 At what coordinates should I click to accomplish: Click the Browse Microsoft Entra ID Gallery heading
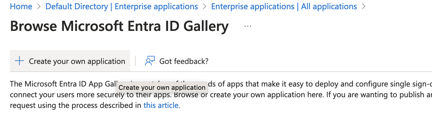119,26
